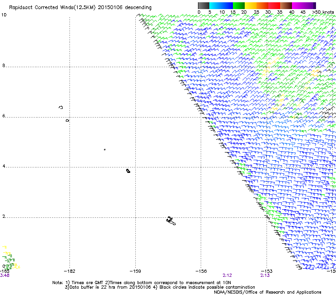Image resolution: width=336 pixels, height=295 pixels.
Task: Click the longitude label '-162' on bottom axis
Action: 69,271
